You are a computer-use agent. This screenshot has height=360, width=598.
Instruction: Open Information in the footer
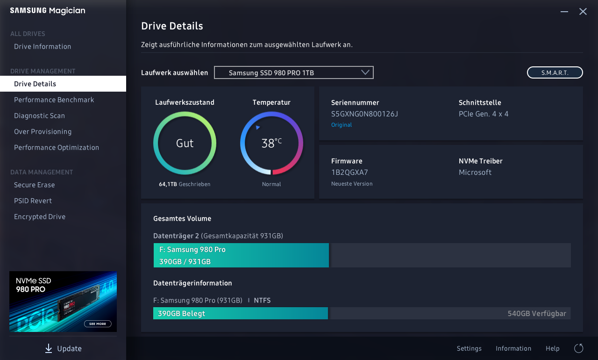pyautogui.click(x=513, y=348)
